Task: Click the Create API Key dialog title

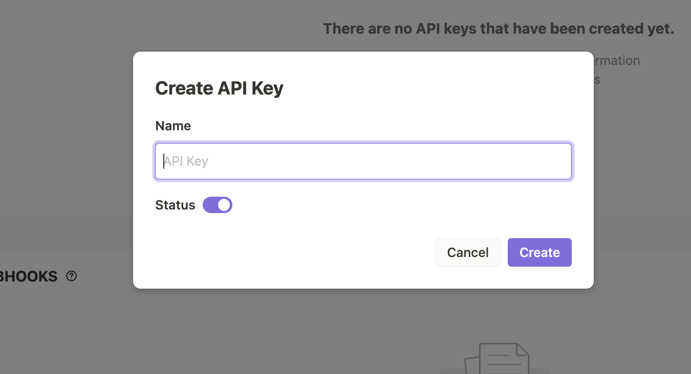Action: point(219,88)
